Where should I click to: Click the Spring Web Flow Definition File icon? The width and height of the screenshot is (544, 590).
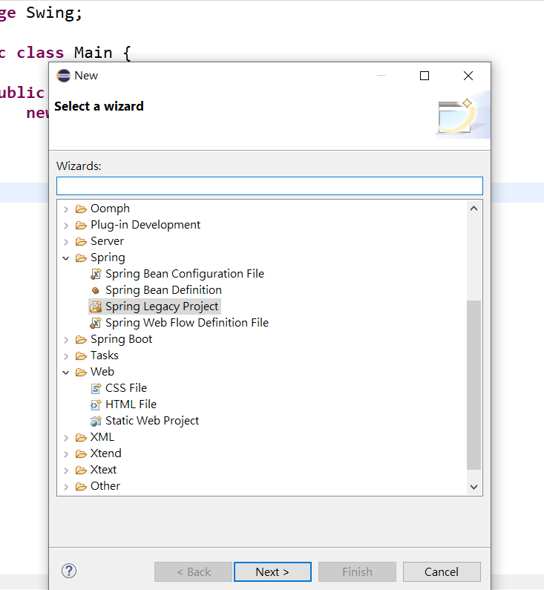96,323
